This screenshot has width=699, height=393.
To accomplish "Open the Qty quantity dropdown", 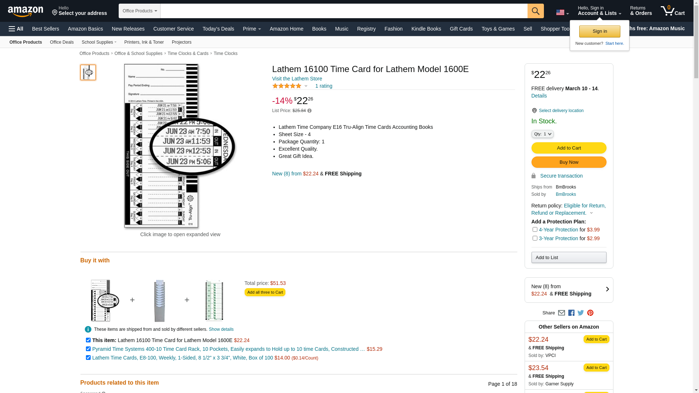I will tap(542, 134).
